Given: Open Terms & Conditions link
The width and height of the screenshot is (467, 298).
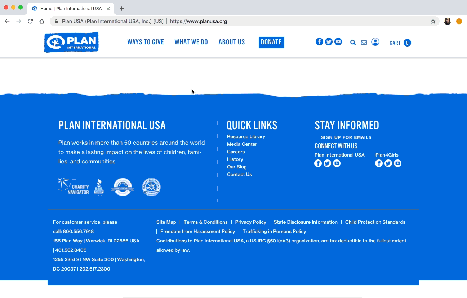Looking at the screenshot, I should (205, 222).
